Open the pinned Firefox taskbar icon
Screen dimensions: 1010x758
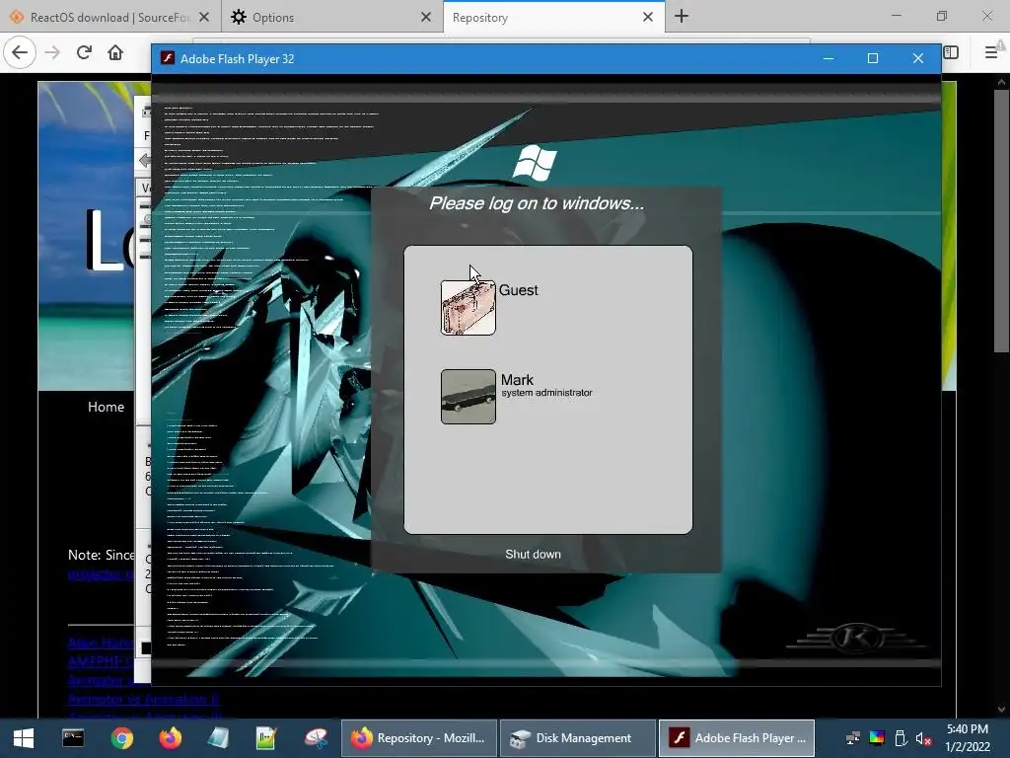click(170, 738)
